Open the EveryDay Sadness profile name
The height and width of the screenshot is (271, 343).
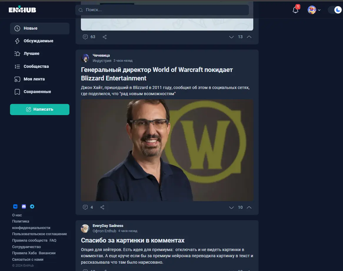[108, 226]
